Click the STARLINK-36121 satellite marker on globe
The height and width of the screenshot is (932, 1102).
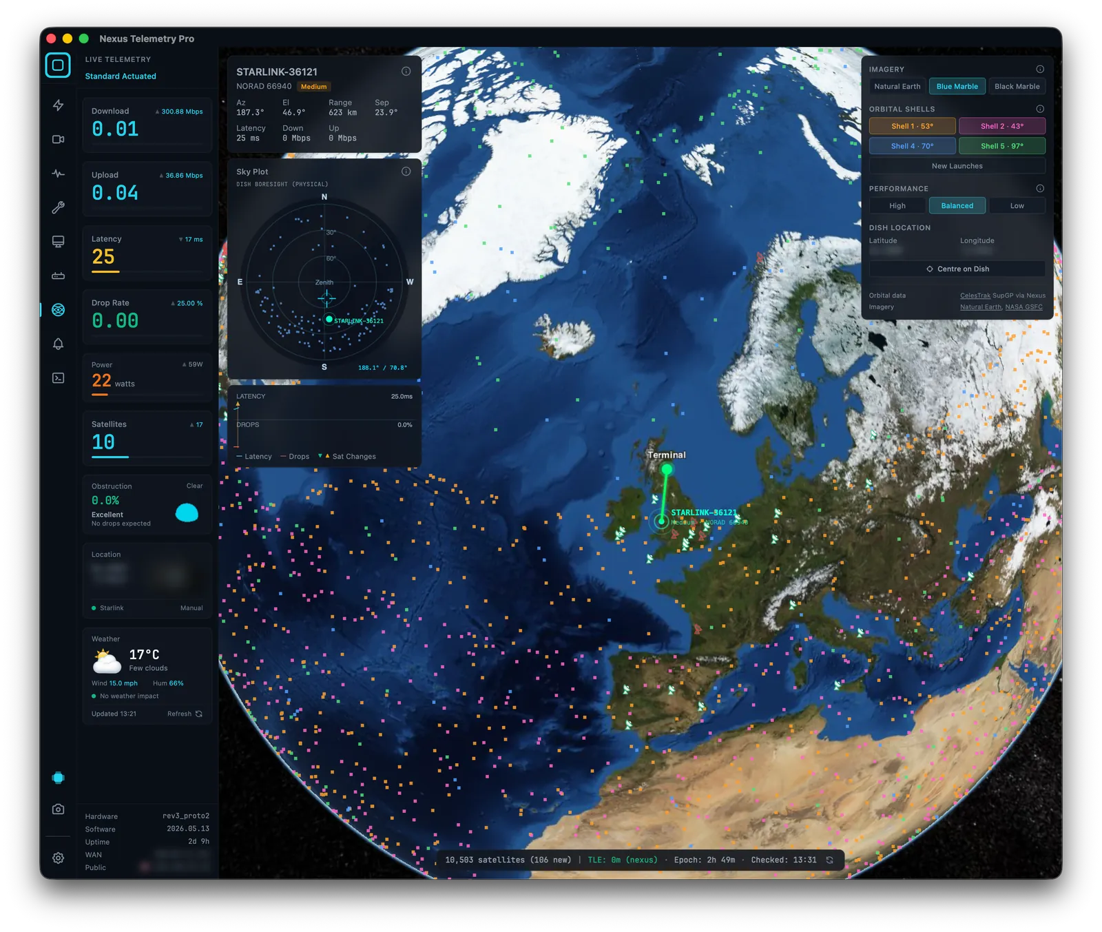click(661, 521)
